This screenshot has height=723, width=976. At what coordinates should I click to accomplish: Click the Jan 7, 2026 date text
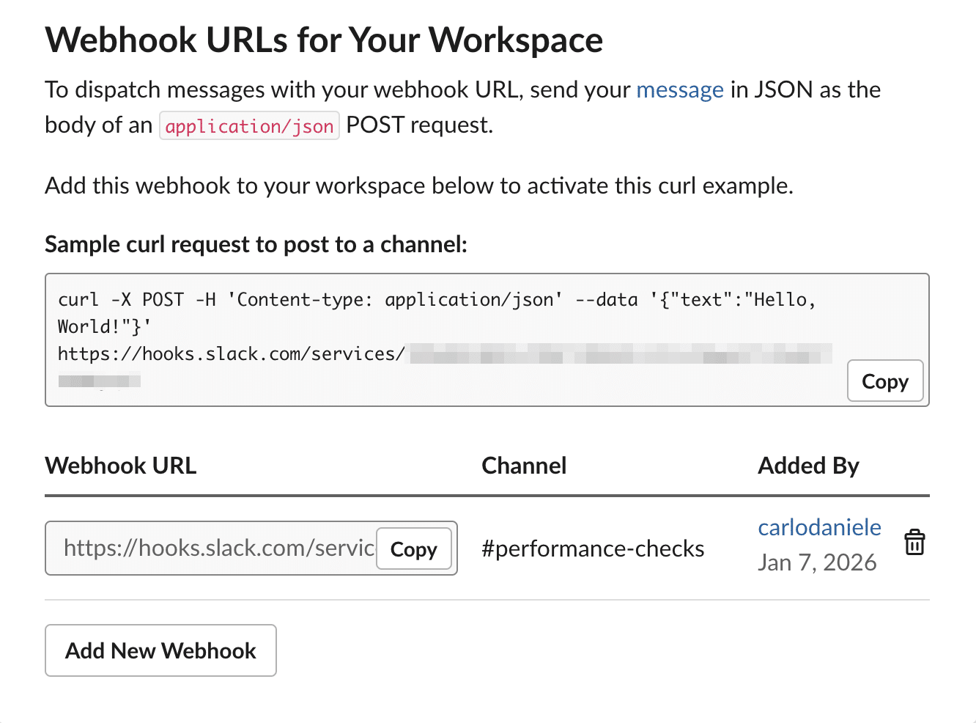[818, 562]
